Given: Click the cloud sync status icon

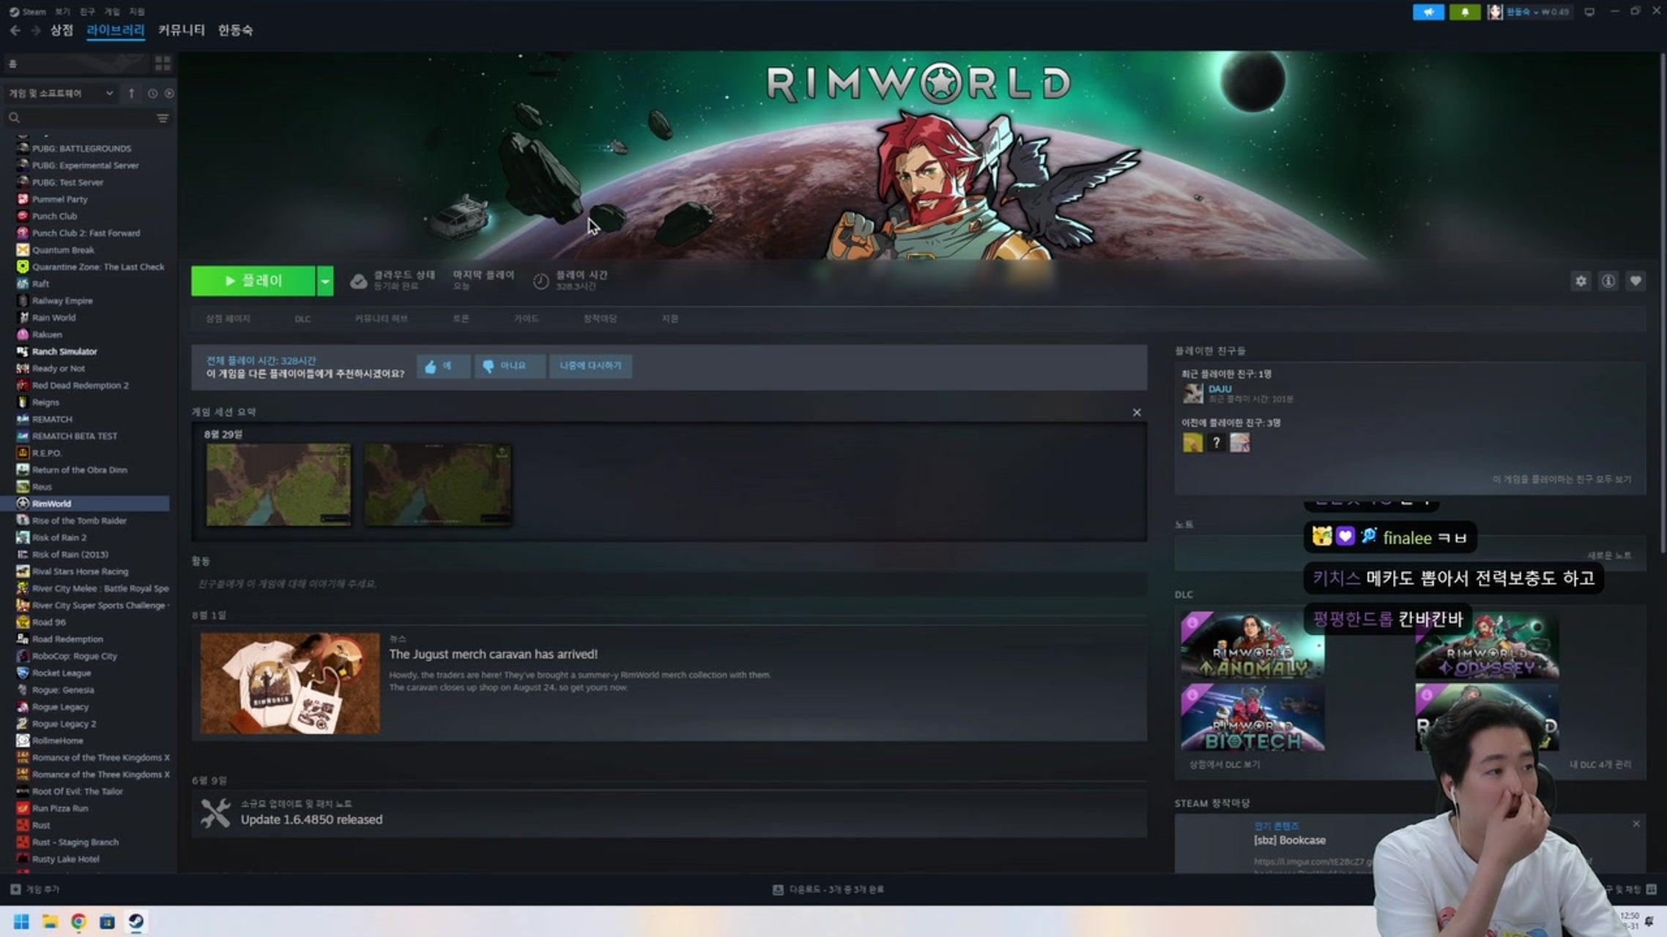Looking at the screenshot, I should pyautogui.click(x=358, y=281).
